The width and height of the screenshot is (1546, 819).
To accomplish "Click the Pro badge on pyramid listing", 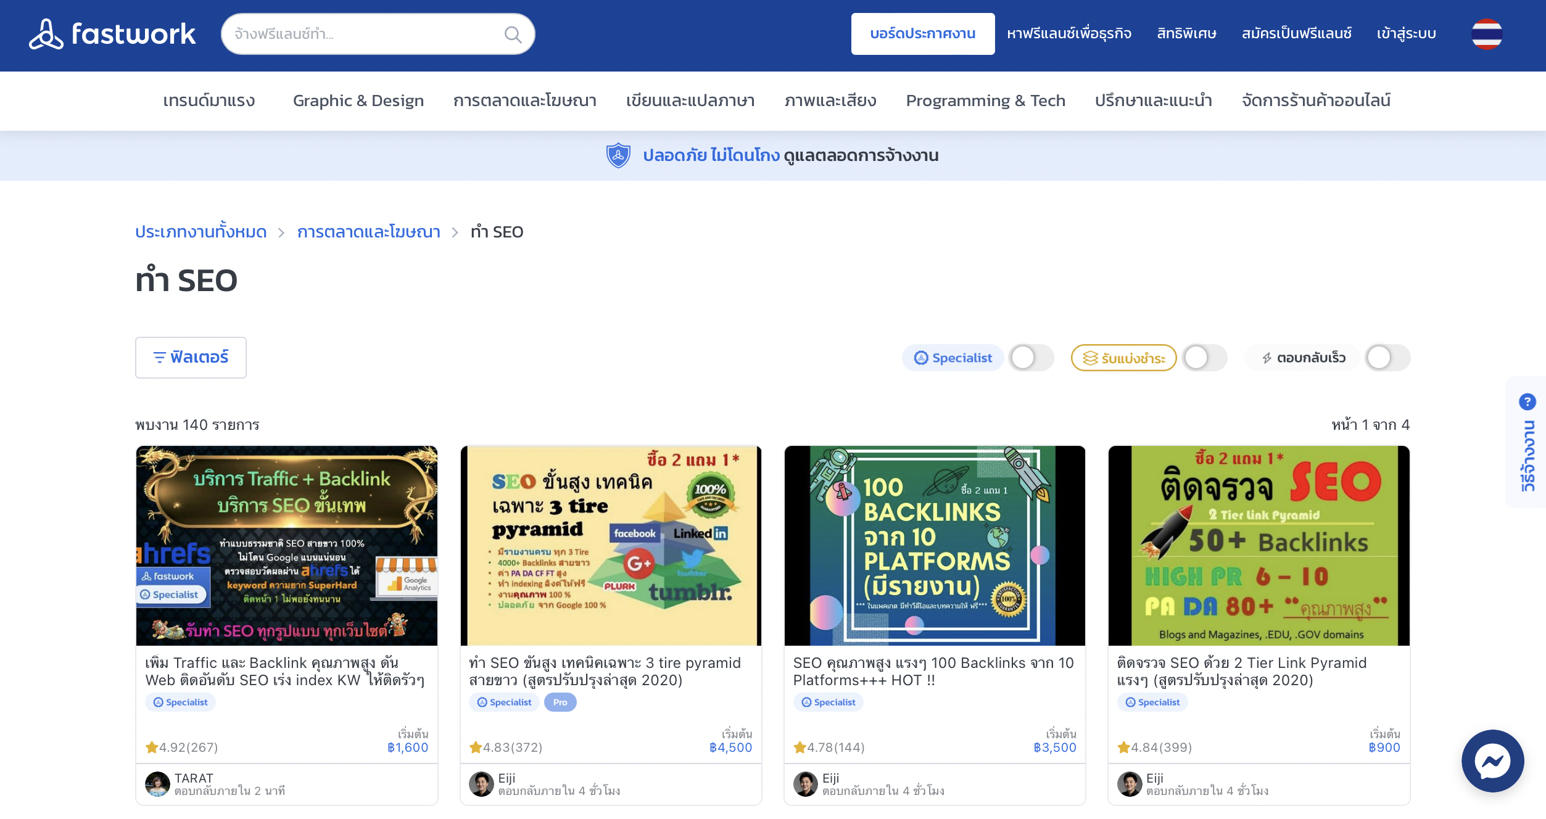I will 560,702.
